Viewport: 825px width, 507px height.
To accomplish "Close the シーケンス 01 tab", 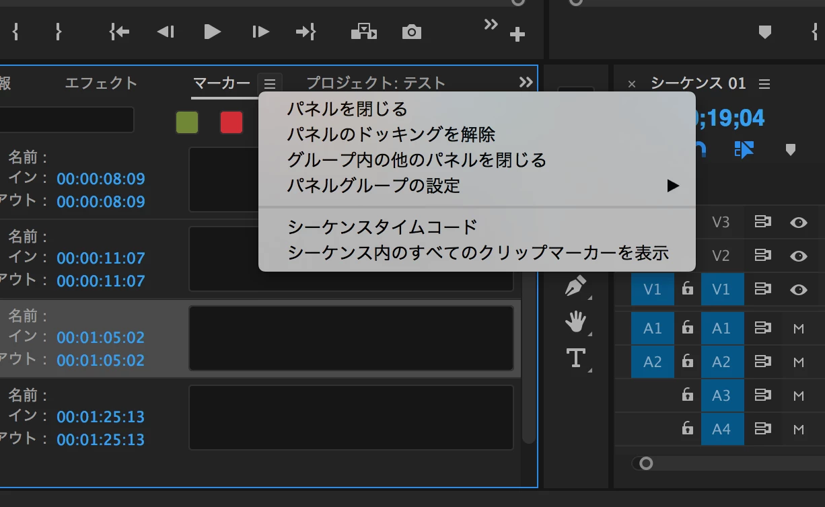I will click(x=631, y=84).
